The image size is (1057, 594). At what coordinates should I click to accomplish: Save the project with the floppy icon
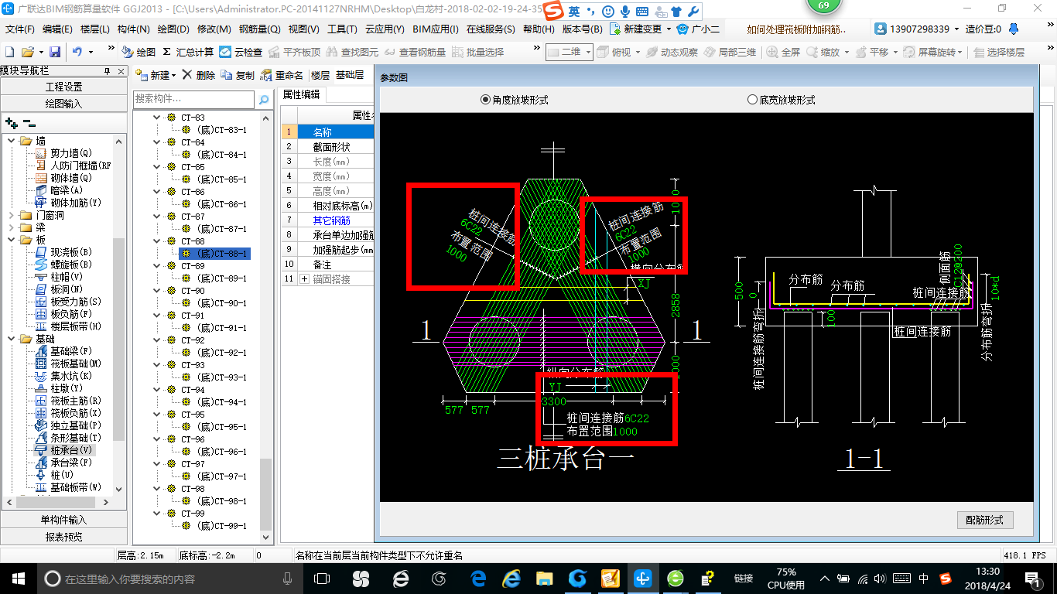coord(55,52)
